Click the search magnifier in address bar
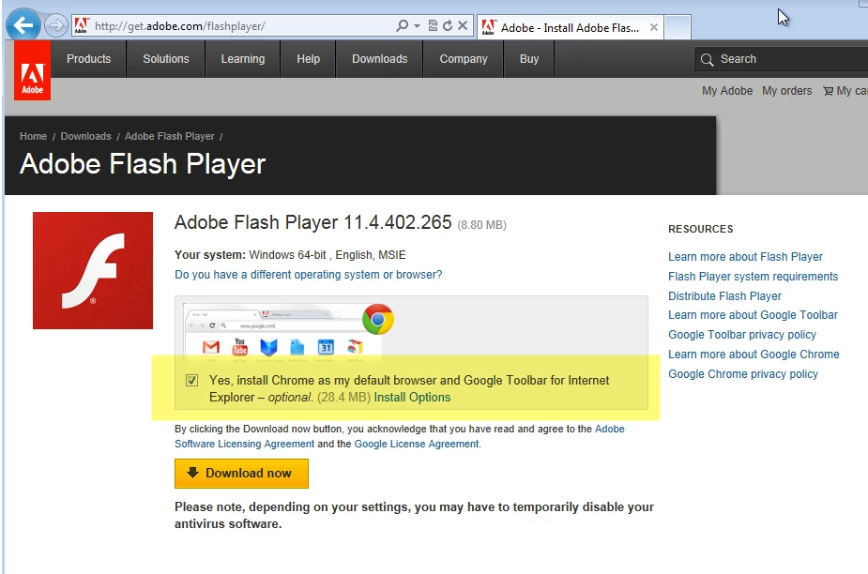The width and height of the screenshot is (868, 574). (x=402, y=25)
